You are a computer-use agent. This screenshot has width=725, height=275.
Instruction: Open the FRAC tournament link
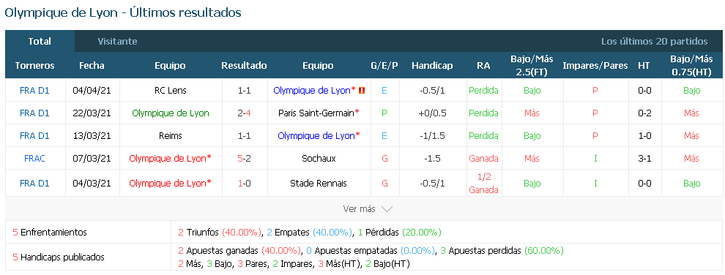34,158
